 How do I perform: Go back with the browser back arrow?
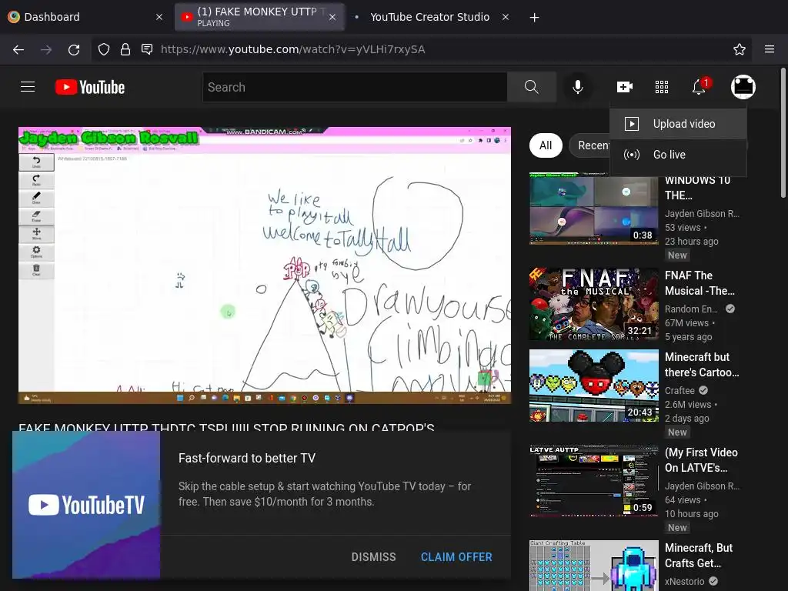tap(18, 49)
